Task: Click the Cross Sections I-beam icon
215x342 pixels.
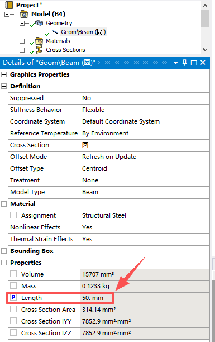Action: 39,50
